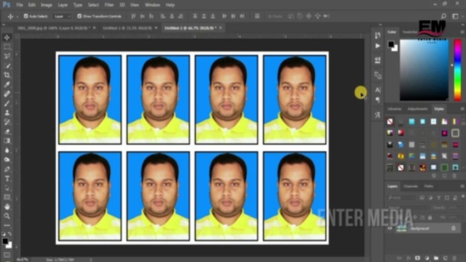This screenshot has height=262, width=466.
Task: Select the Rectangular Marquee tool
Action: click(7, 47)
